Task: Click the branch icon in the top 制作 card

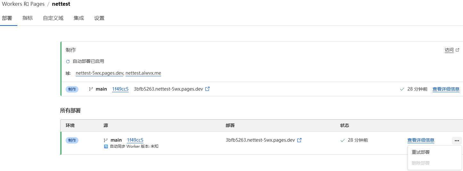Action: pos(91,89)
